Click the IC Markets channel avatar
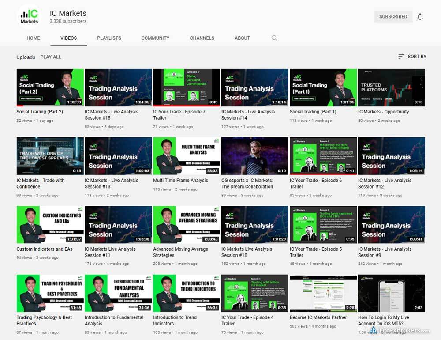This screenshot has height=340, width=441. click(x=30, y=16)
